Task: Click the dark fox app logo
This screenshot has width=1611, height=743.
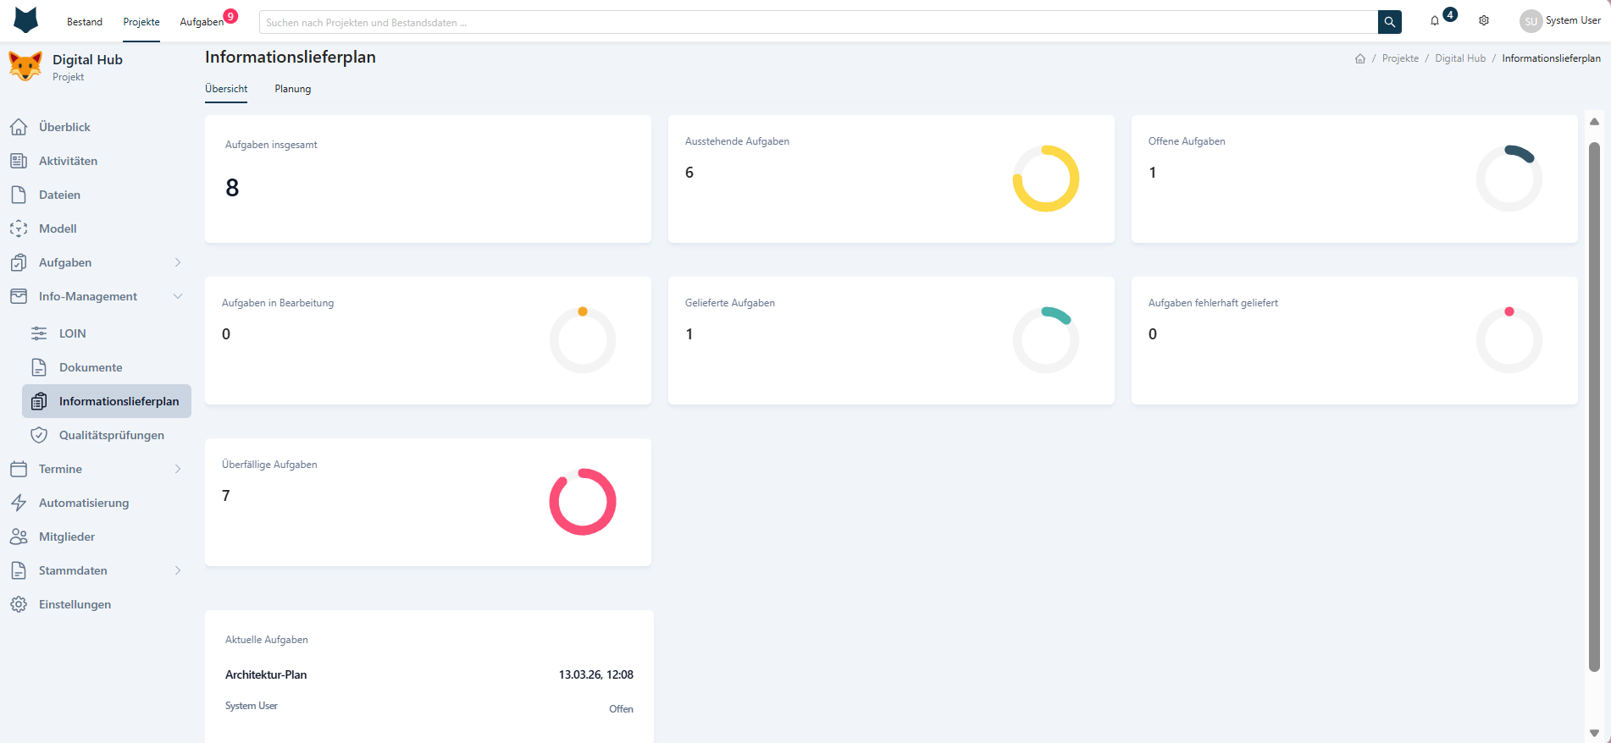Action: coord(26,20)
